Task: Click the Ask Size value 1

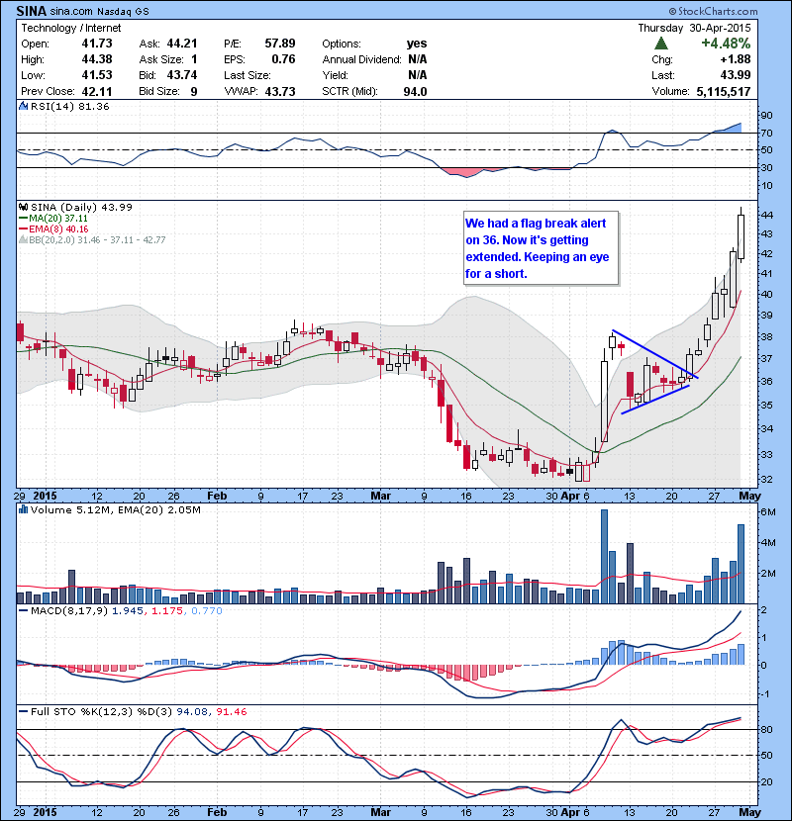Action: 194,59
